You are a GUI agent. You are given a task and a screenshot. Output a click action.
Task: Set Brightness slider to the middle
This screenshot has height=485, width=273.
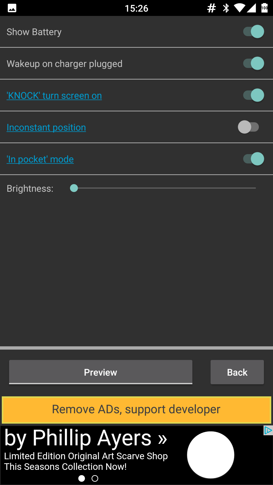coord(165,188)
